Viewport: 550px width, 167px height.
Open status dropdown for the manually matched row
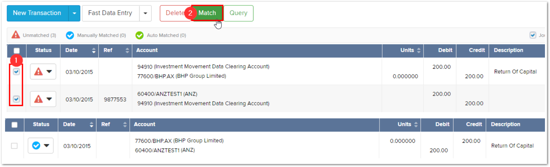(x=40, y=145)
